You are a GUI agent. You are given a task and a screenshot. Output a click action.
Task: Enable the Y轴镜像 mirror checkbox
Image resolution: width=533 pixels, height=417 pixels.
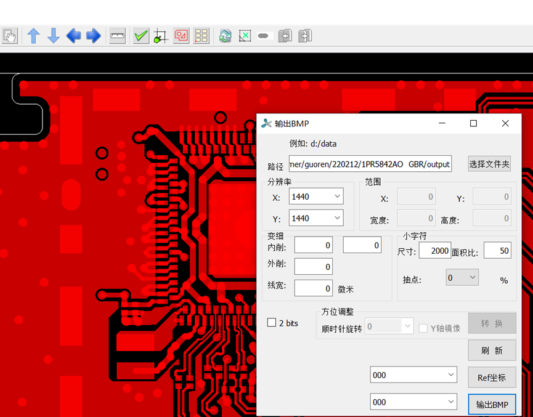[423, 328]
